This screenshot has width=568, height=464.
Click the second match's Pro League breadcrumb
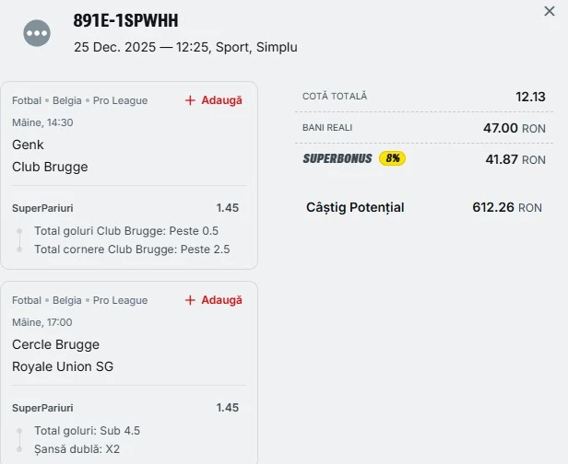(x=120, y=300)
